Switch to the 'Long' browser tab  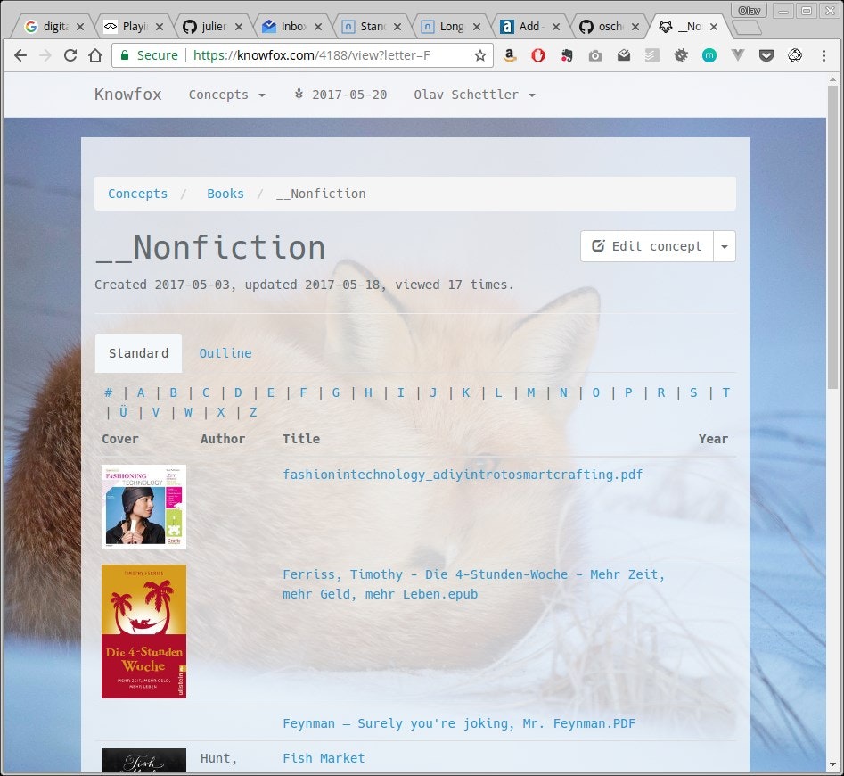[x=451, y=27]
